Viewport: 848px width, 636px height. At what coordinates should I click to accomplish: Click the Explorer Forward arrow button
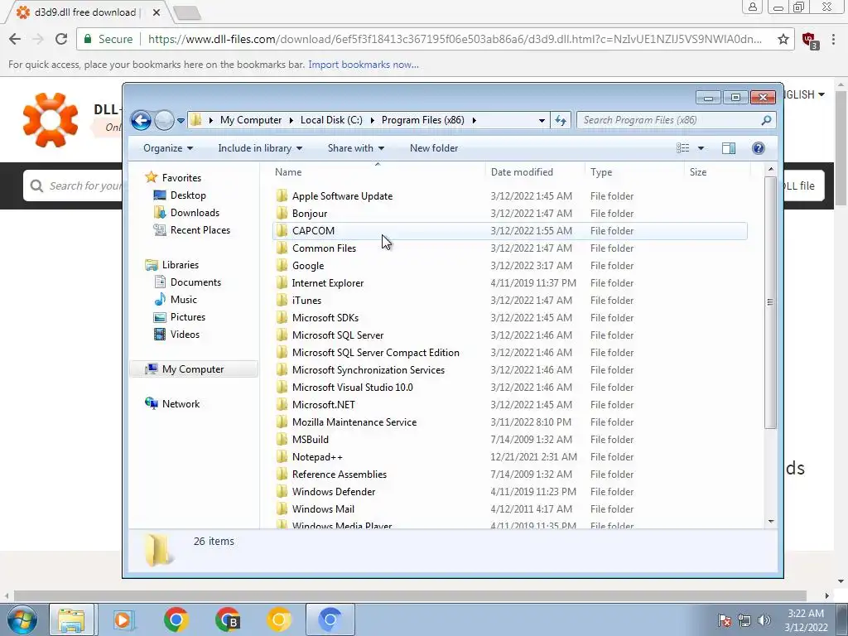point(164,120)
